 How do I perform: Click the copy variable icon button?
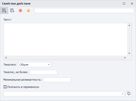tap(129, 93)
